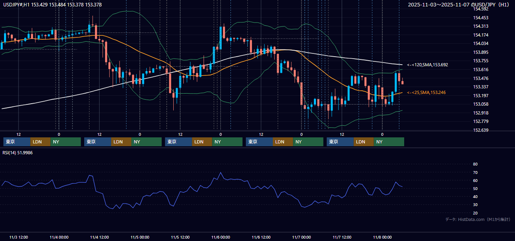Click the 152.918 price axis value
The height and width of the screenshot is (241, 515).
[480, 113]
